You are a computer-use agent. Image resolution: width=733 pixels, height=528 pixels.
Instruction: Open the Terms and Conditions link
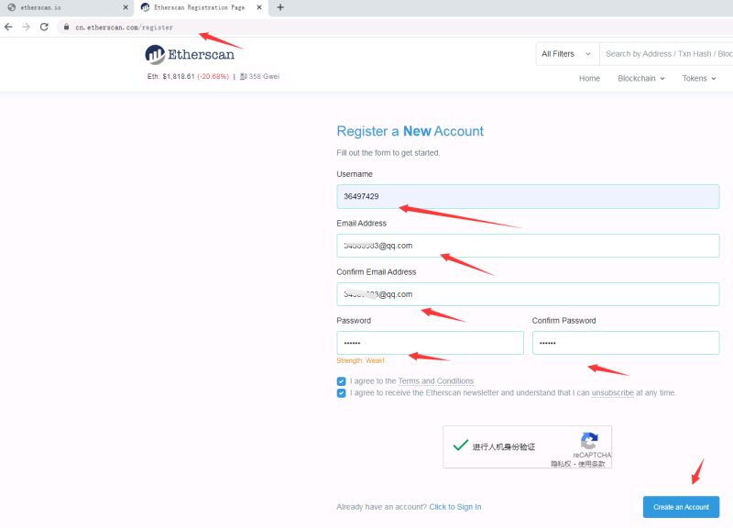[436, 381]
